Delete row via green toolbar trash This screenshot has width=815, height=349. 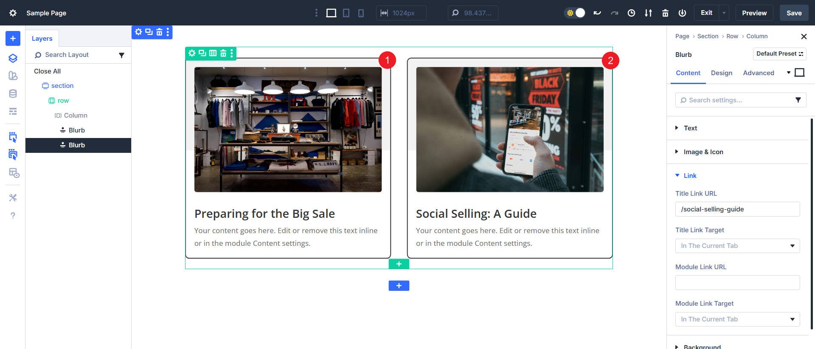tap(223, 53)
